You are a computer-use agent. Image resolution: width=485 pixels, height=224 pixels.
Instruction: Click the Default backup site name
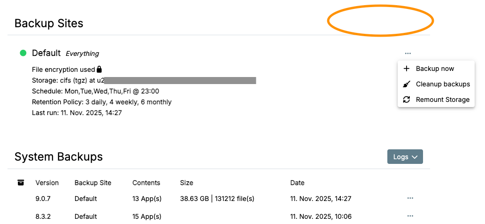click(46, 53)
